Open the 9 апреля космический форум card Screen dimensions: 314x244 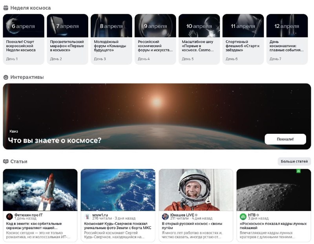(x=155, y=39)
